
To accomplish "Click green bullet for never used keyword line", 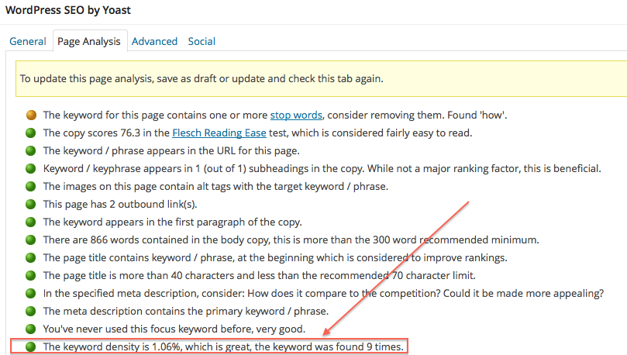I will [x=31, y=329].
